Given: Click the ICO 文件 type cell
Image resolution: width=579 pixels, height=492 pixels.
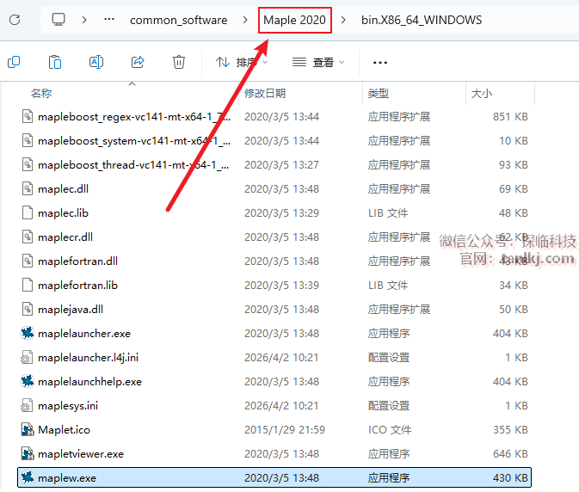Looking at the screenshot, I should click(390, 430).
